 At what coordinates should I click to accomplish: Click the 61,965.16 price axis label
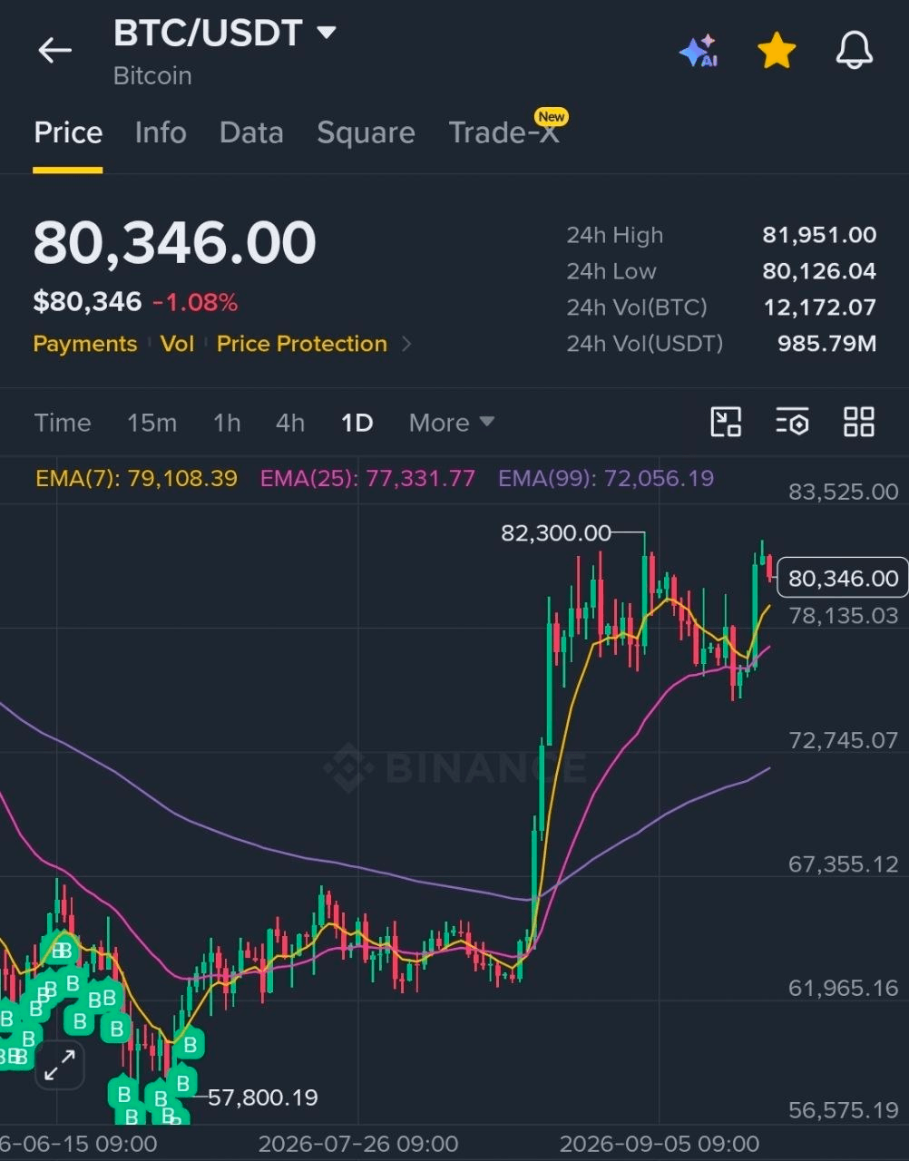843,987
